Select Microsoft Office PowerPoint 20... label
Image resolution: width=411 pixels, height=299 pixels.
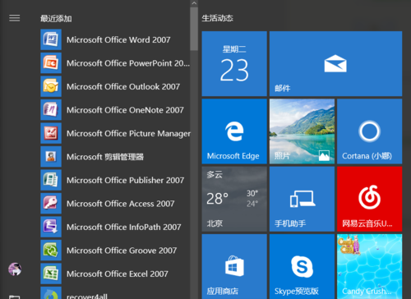pyautogui.click(x=128, y=63)
